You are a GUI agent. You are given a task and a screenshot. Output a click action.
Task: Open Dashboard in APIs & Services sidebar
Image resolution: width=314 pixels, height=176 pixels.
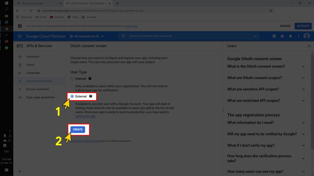tap(33, 57)
